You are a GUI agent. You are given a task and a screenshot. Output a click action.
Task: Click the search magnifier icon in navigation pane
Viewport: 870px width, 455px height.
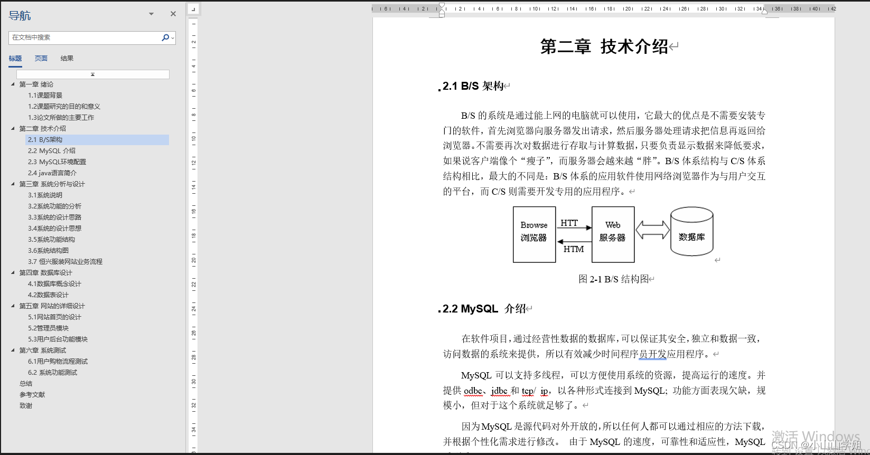[165, 37]
